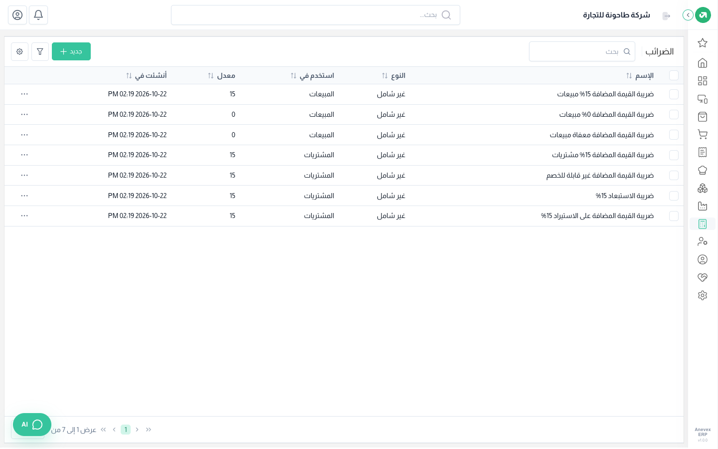Image resolution: width=718 pixels, height=449 pixels.
Task: Open the favorites star in sidebar
Action: click(x=703, y=43)
